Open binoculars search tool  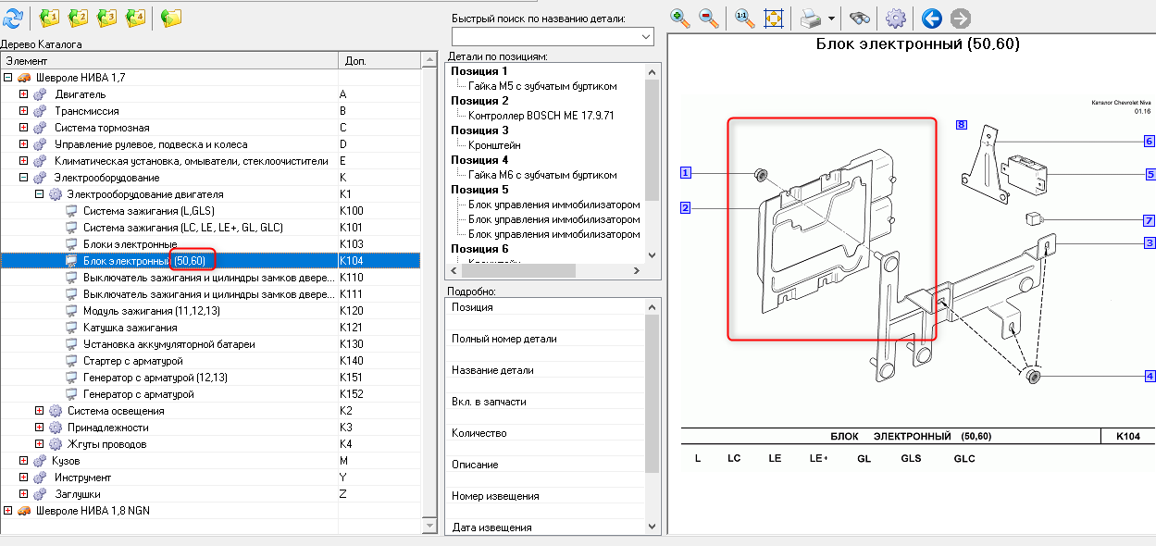tap(861, 18)
